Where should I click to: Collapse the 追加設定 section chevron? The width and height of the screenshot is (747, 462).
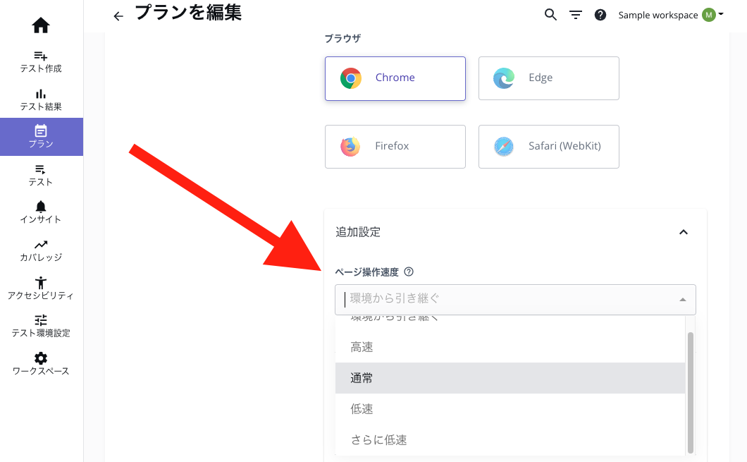pyautogui.click(x=684, y=232)
